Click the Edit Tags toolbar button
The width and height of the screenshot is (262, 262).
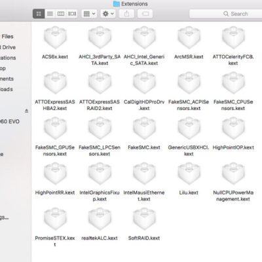(145, 14)
